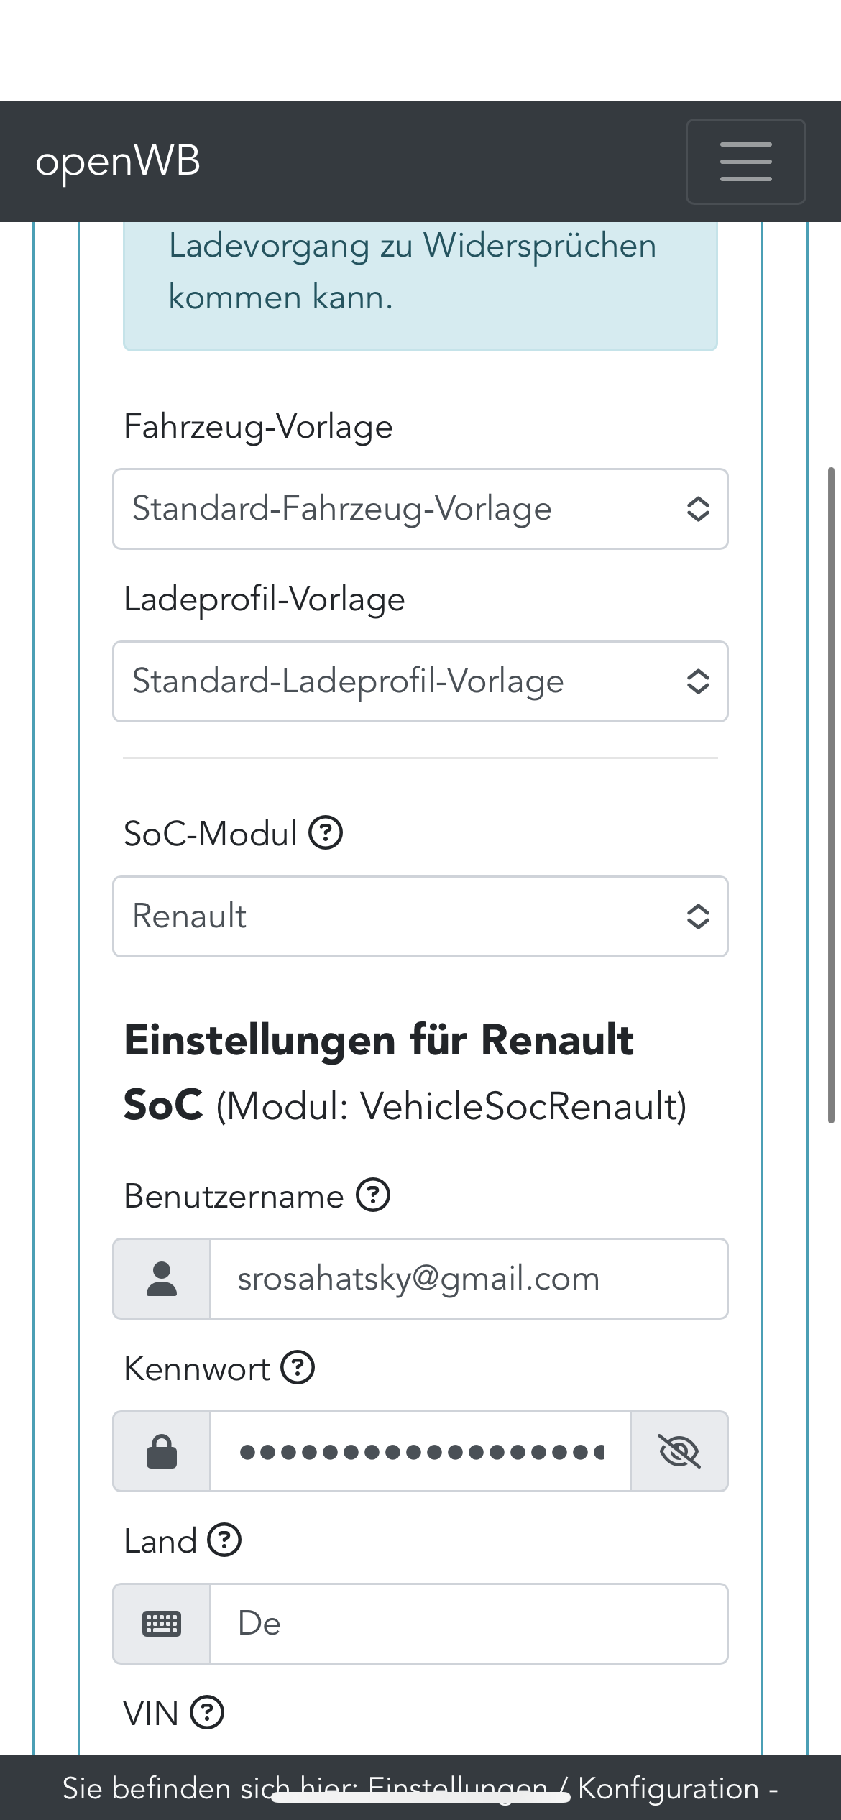The image size is (841, 1820).
Task: Click the Kennwort password input field
Action: coord(420,1451)
